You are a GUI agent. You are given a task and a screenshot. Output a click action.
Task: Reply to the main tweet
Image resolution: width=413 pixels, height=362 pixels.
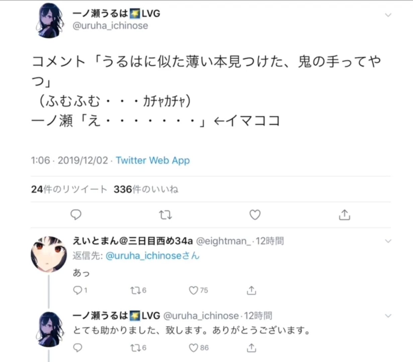pyautogui.click(x=76, y=215)
